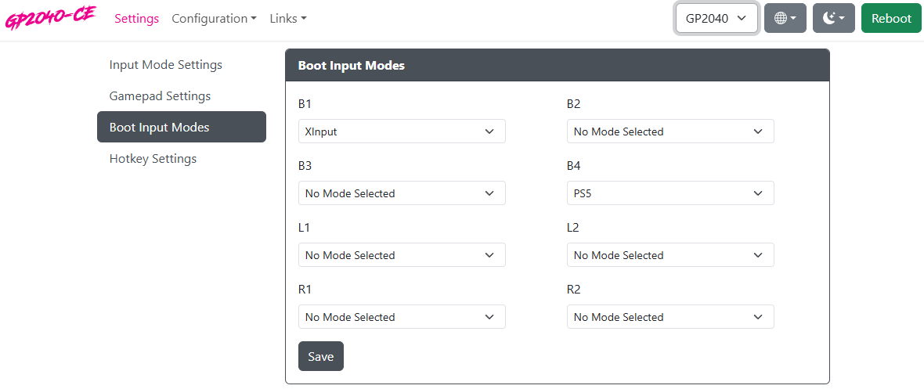
Task: Open the Settings menu
Action: click(137, 18)
